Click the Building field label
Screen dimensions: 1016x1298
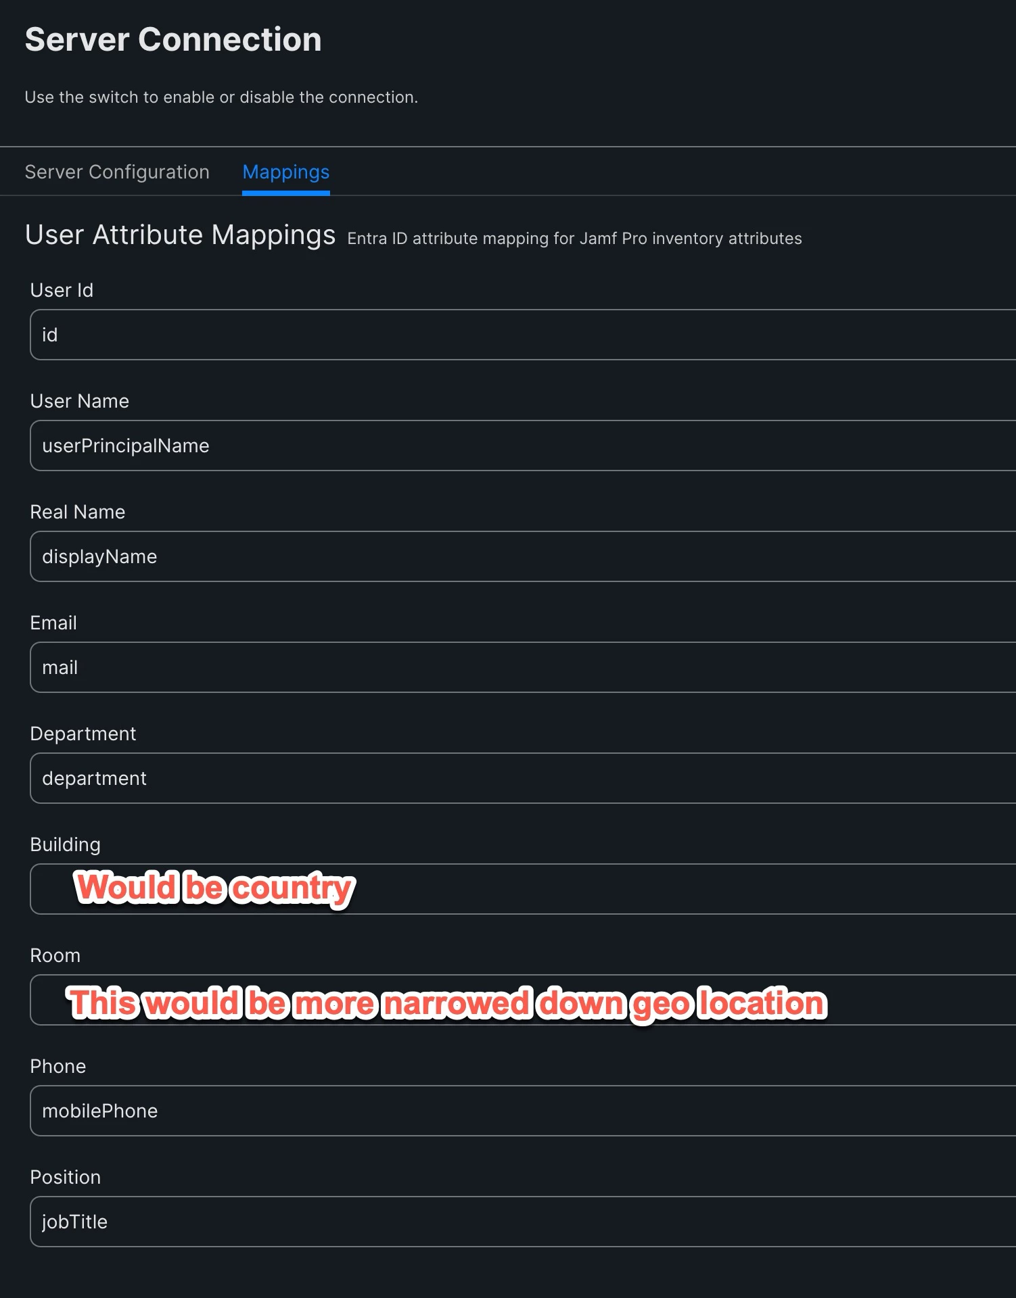coord(66,844)
